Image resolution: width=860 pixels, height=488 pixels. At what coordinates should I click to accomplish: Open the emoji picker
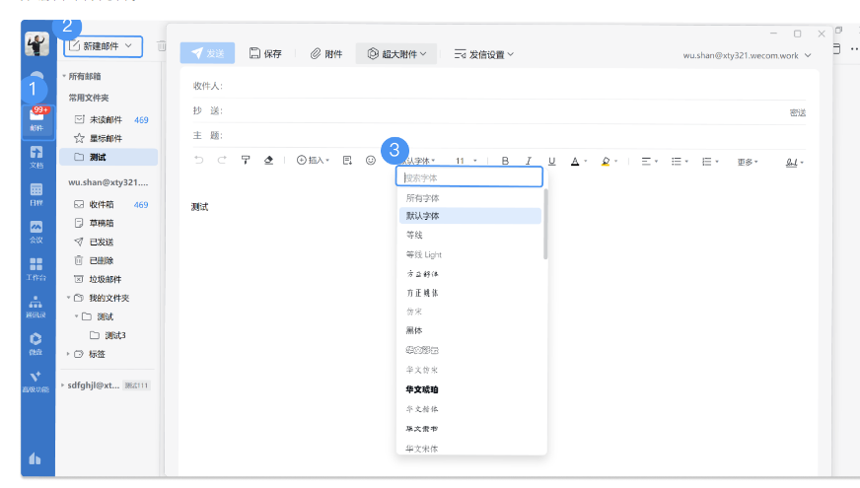371,161
